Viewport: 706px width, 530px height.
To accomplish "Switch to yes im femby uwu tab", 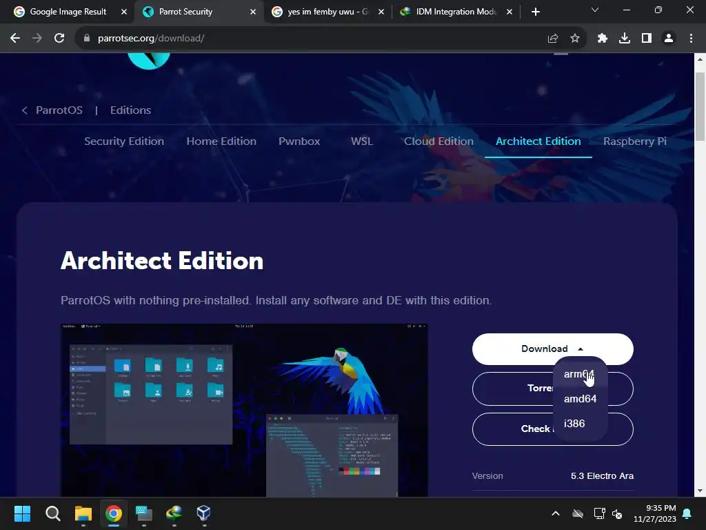I will (x=327, y=12).
